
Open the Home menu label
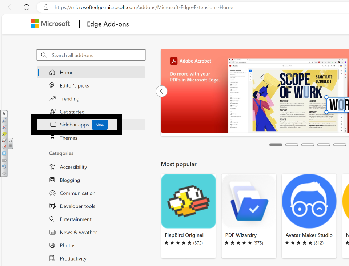(67, 73)
